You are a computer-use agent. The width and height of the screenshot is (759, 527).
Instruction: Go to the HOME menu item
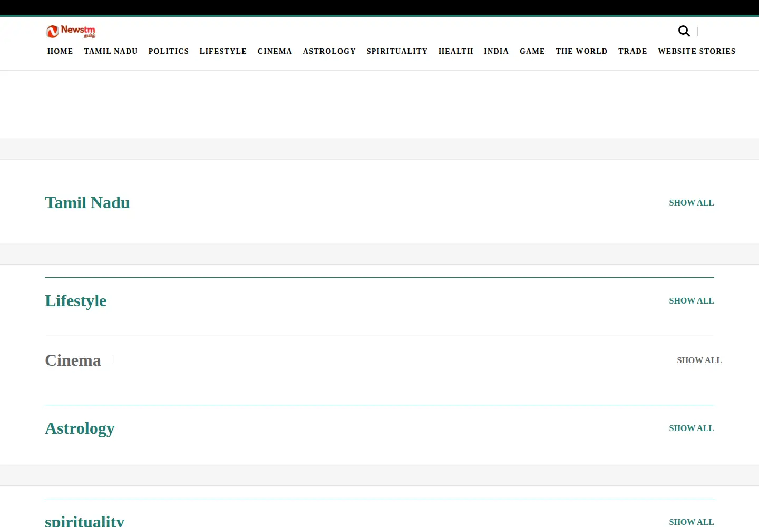[x=60, y=51]
